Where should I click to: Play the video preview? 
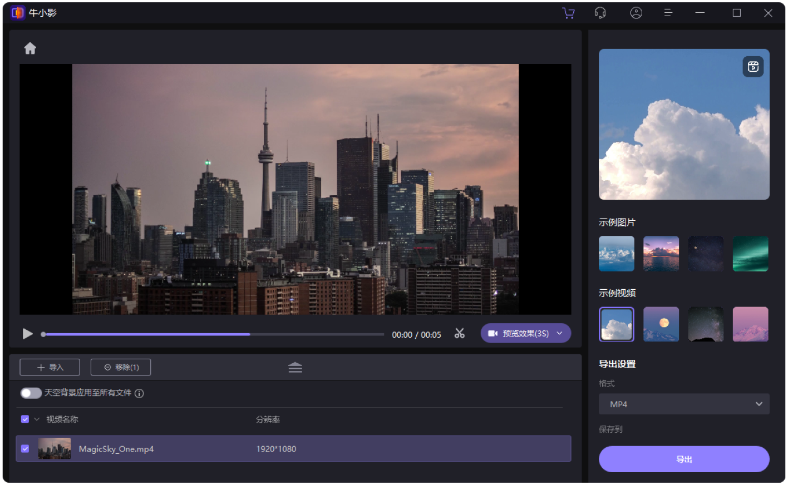point(27,334)
